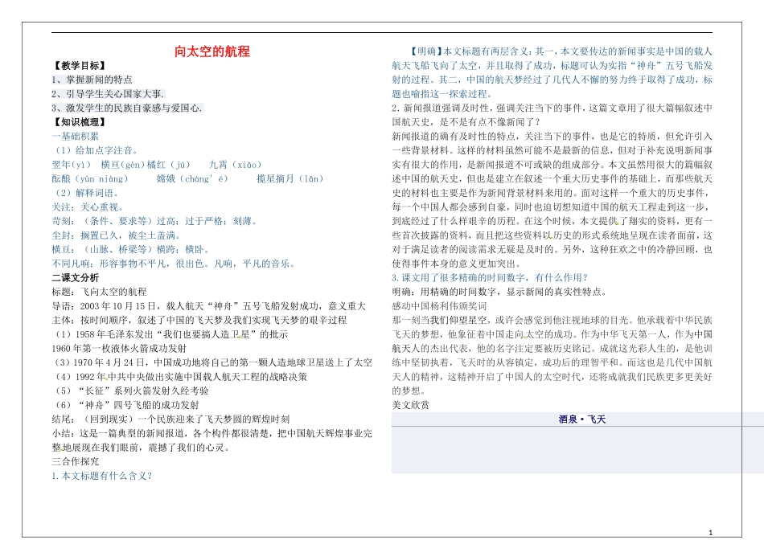Select the line 掌握新闻的特点

click(x=92, y=80)
